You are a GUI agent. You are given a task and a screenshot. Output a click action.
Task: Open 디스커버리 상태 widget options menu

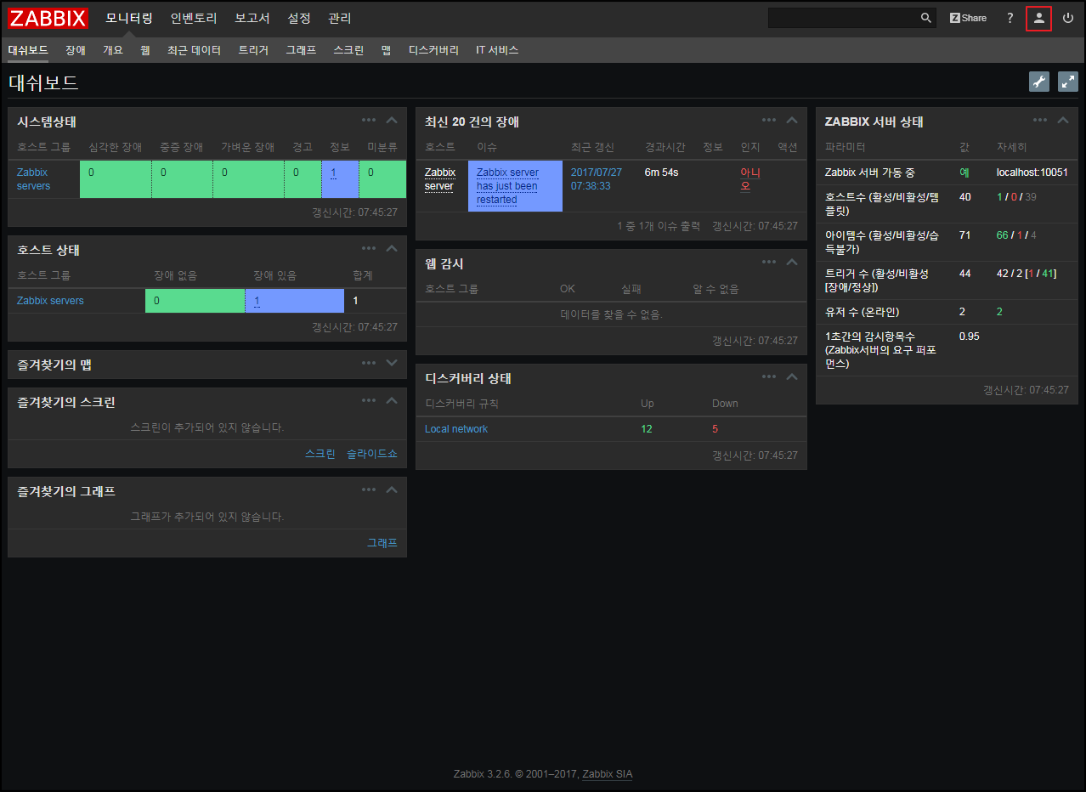coord(769,376)
